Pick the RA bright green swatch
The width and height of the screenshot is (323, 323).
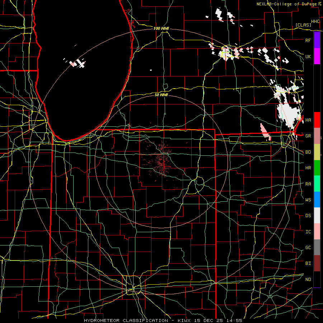[x=317, y=184]
